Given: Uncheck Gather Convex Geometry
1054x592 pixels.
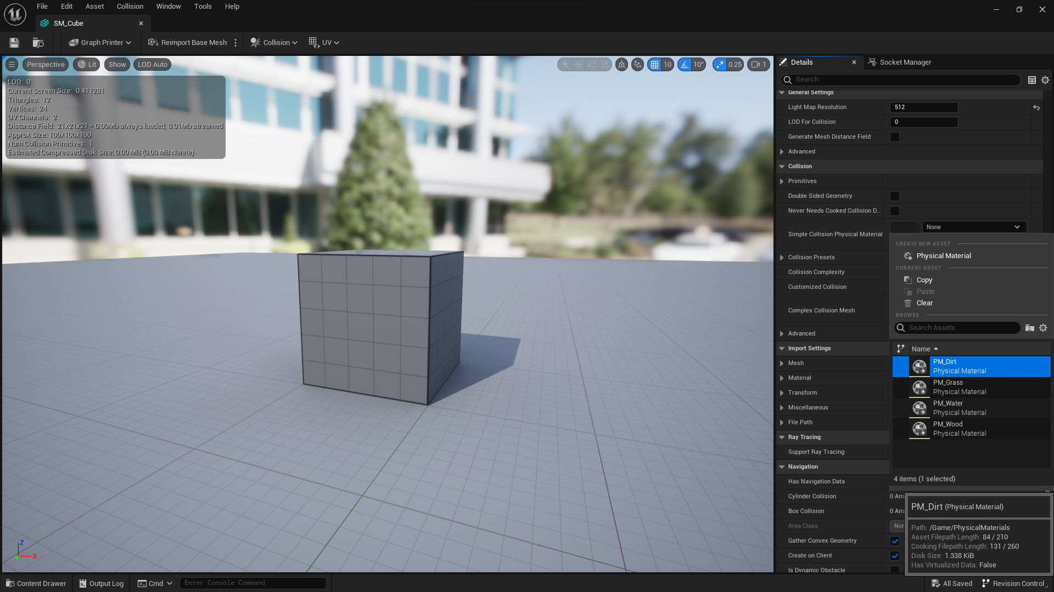Looking at the screenshot, I should (895, 541).
